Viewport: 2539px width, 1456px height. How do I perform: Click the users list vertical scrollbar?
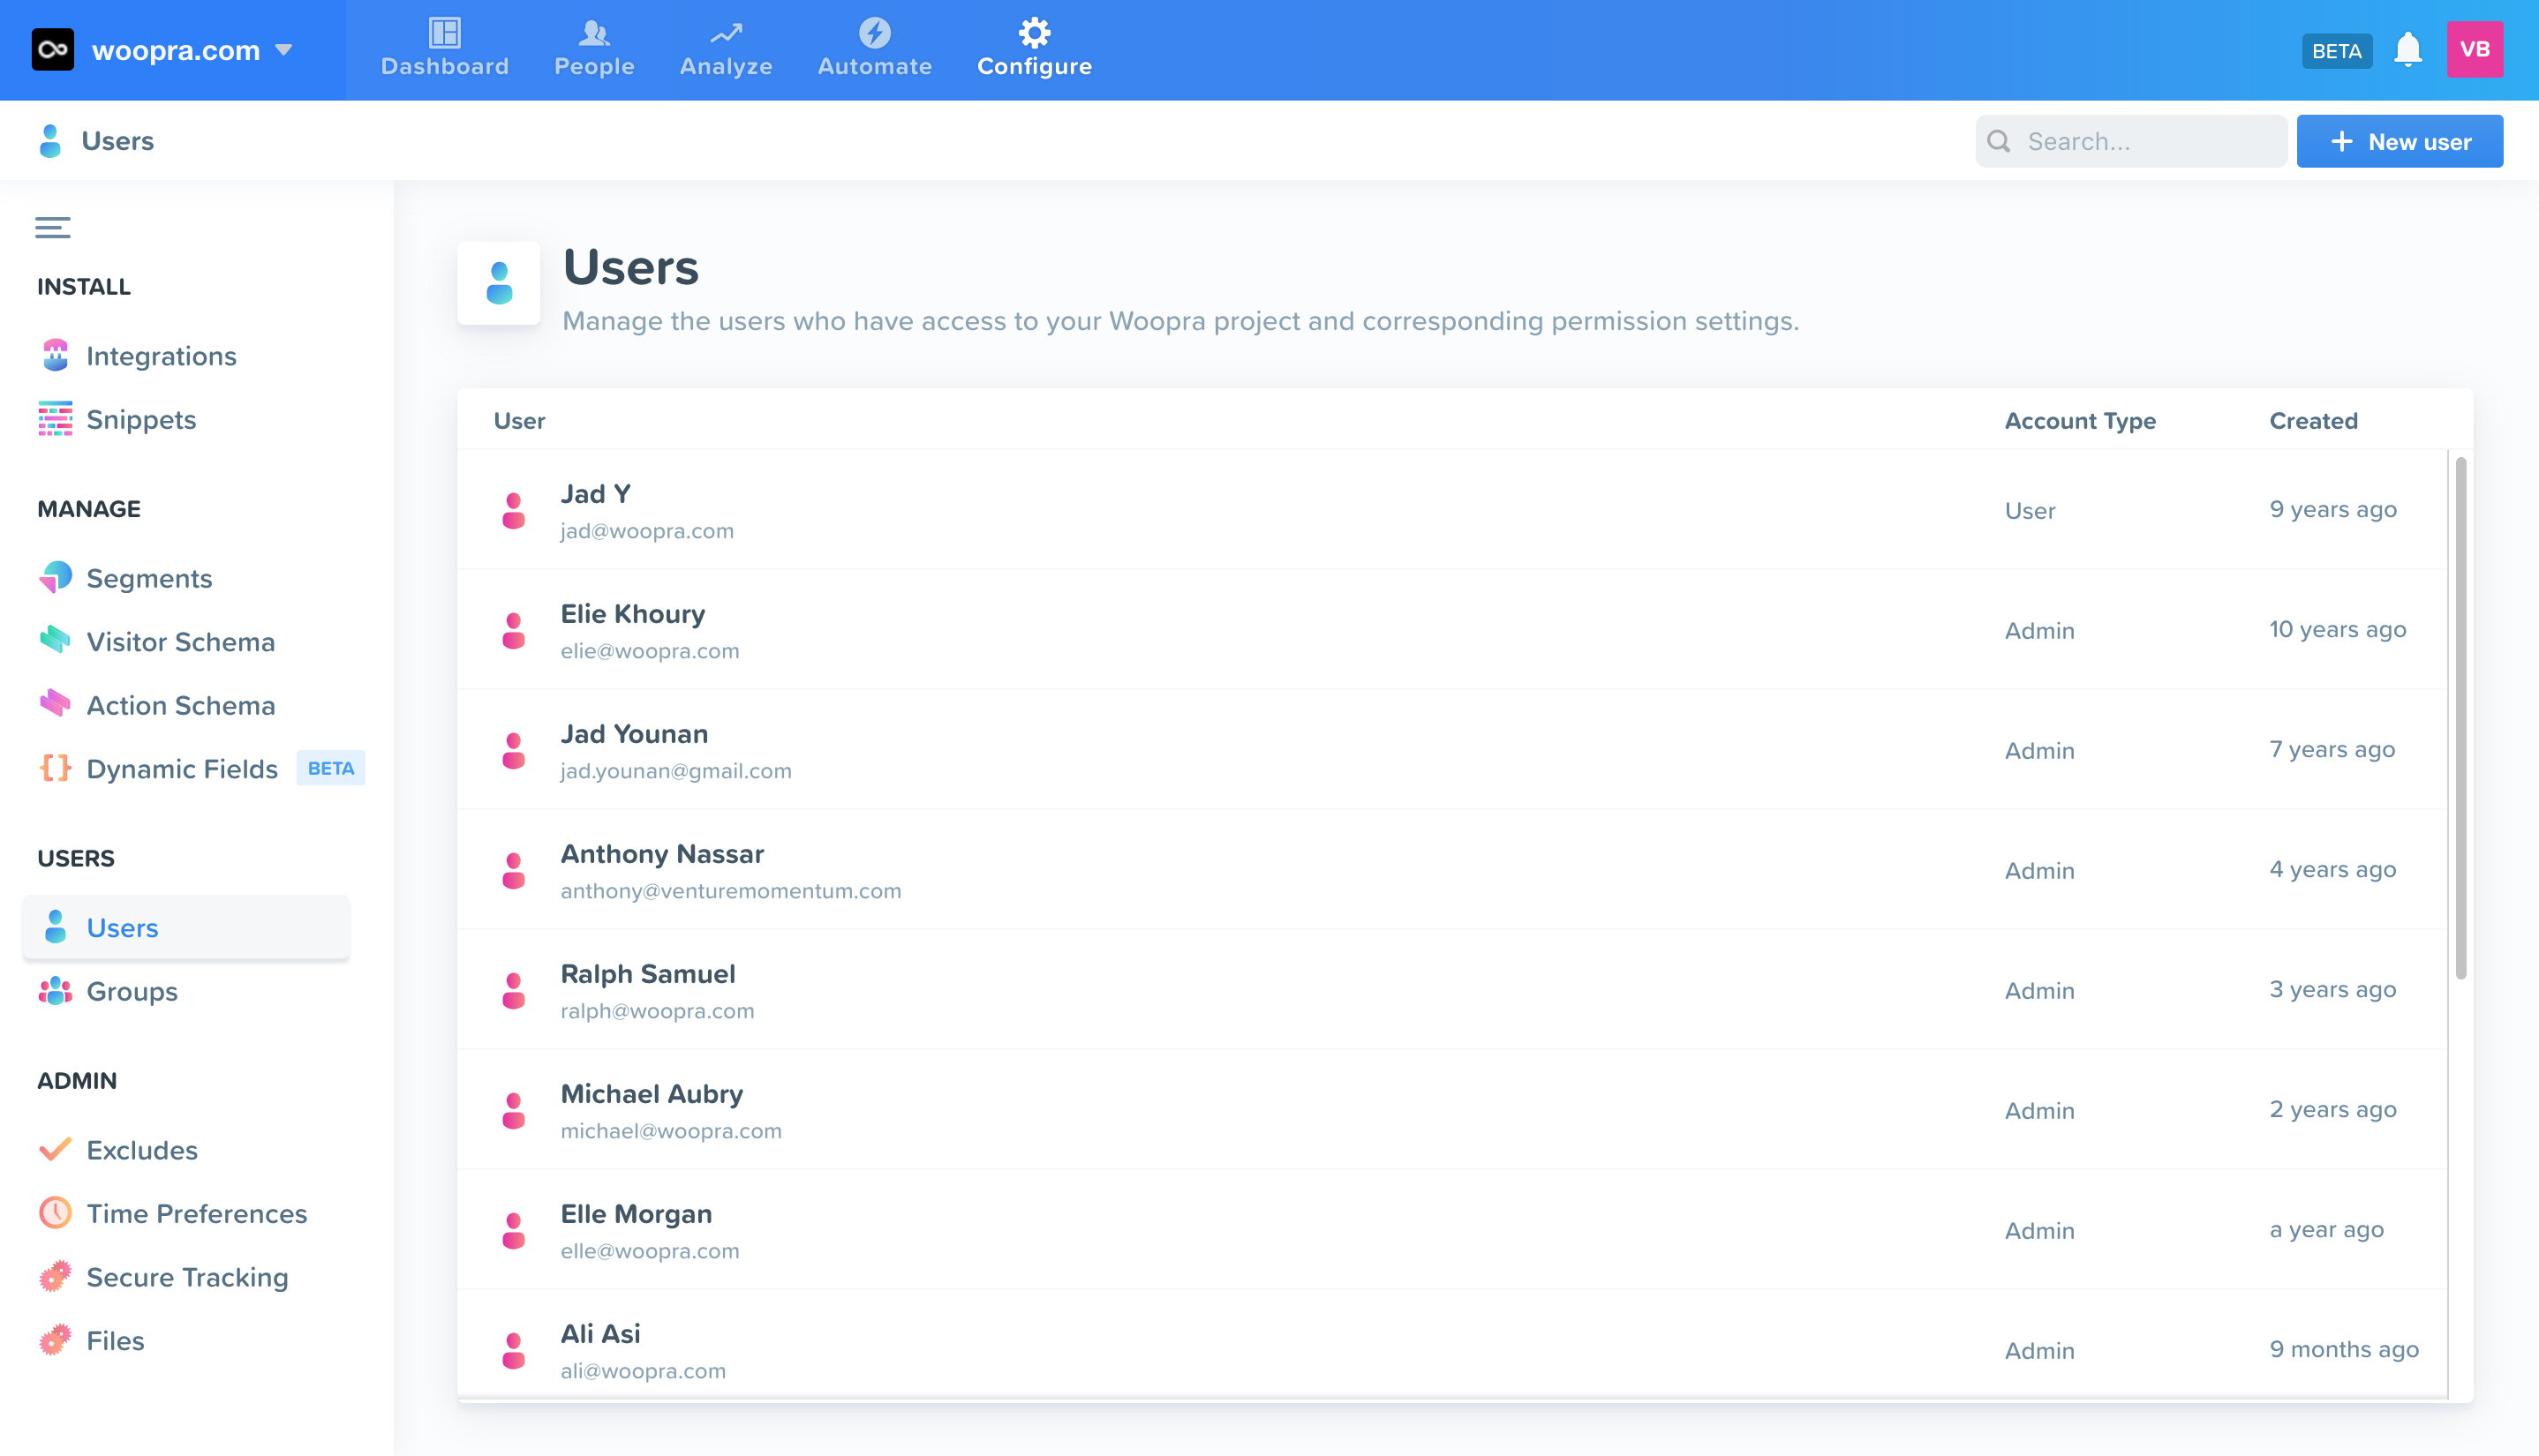pos(2460,718)
